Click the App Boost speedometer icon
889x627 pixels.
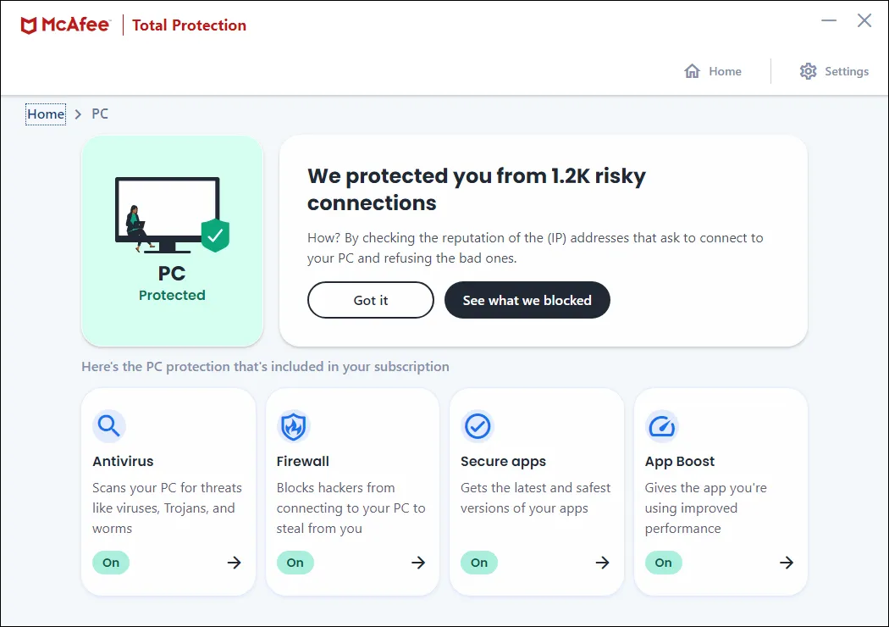coord(661,425)
